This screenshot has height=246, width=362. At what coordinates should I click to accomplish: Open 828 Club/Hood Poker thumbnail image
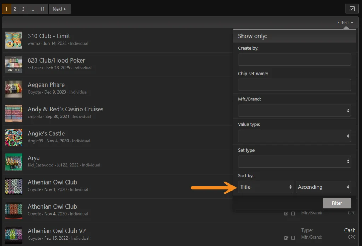click(14, 65)
